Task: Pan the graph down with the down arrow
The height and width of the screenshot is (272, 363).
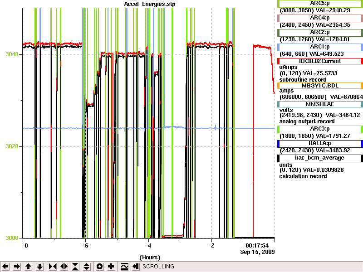Action: 40,267
